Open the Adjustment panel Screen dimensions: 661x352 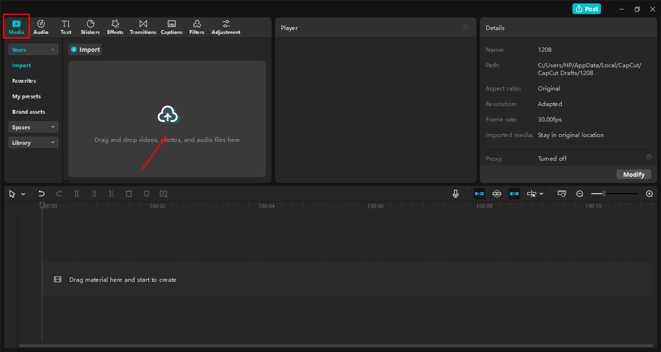pos(226,27)
